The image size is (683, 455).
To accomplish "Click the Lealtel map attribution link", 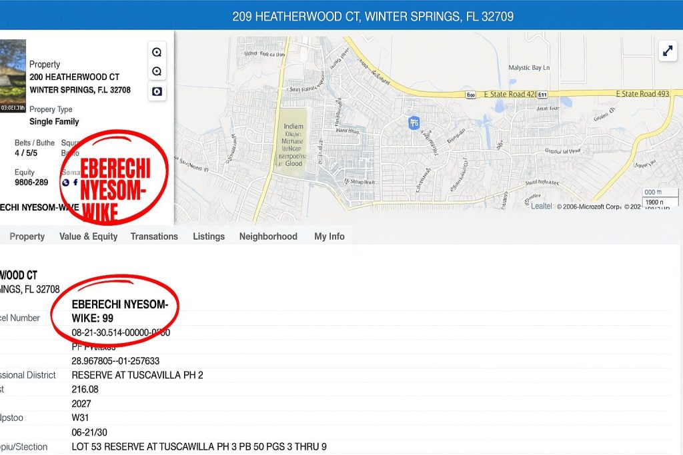I will [541, 207].
